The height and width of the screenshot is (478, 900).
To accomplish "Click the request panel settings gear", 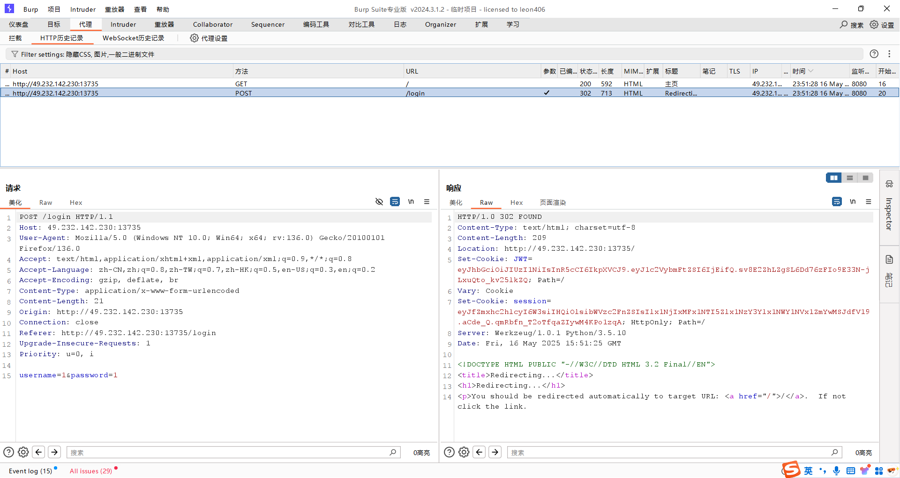I will [x=23, y=452].
